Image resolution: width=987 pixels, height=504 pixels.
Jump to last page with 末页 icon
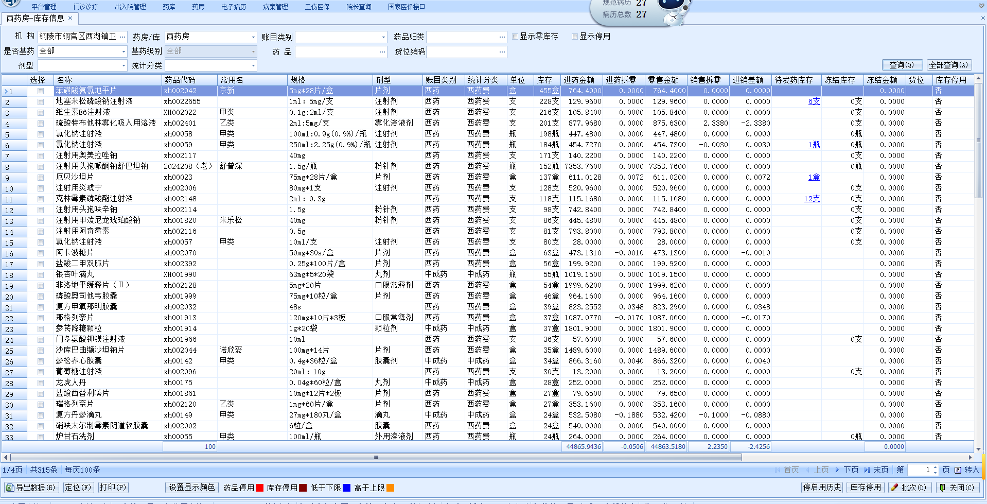pyautogui.click(x=867, y=470)
